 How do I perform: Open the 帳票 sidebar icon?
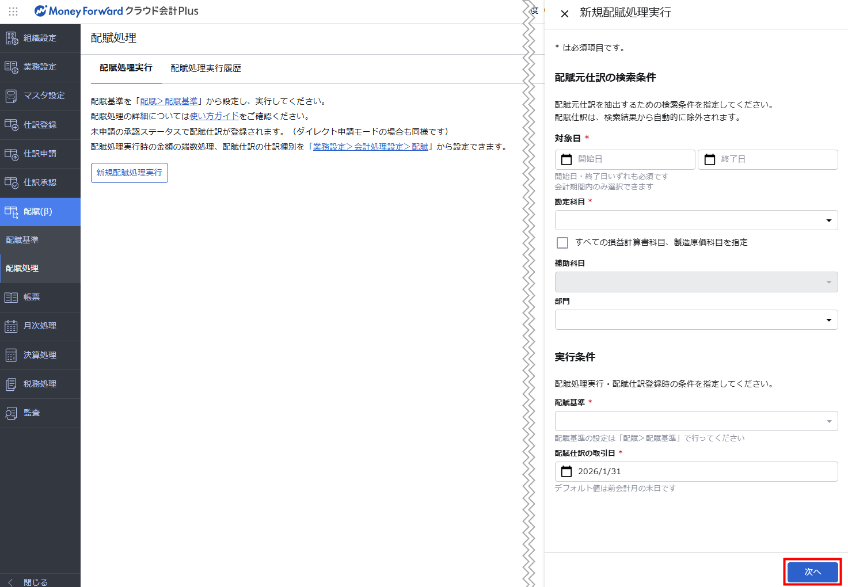pyautogui.click(x=12, y=298)
